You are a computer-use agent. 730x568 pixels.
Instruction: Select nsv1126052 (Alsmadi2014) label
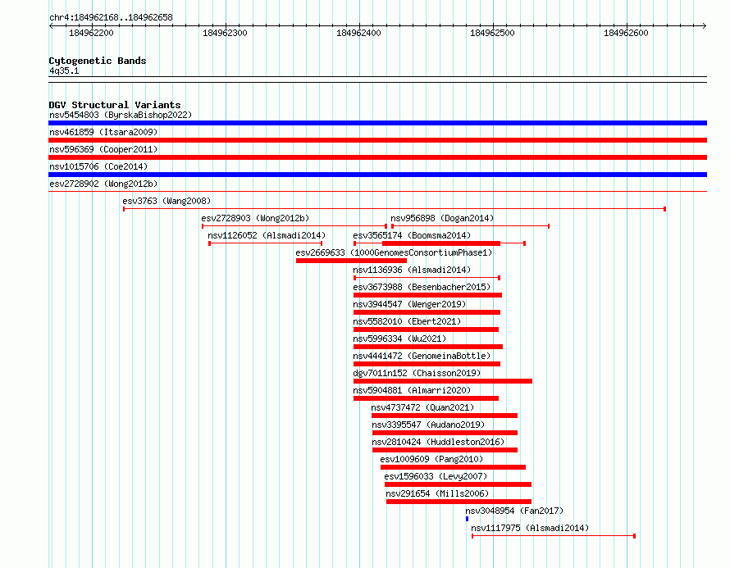267,235
